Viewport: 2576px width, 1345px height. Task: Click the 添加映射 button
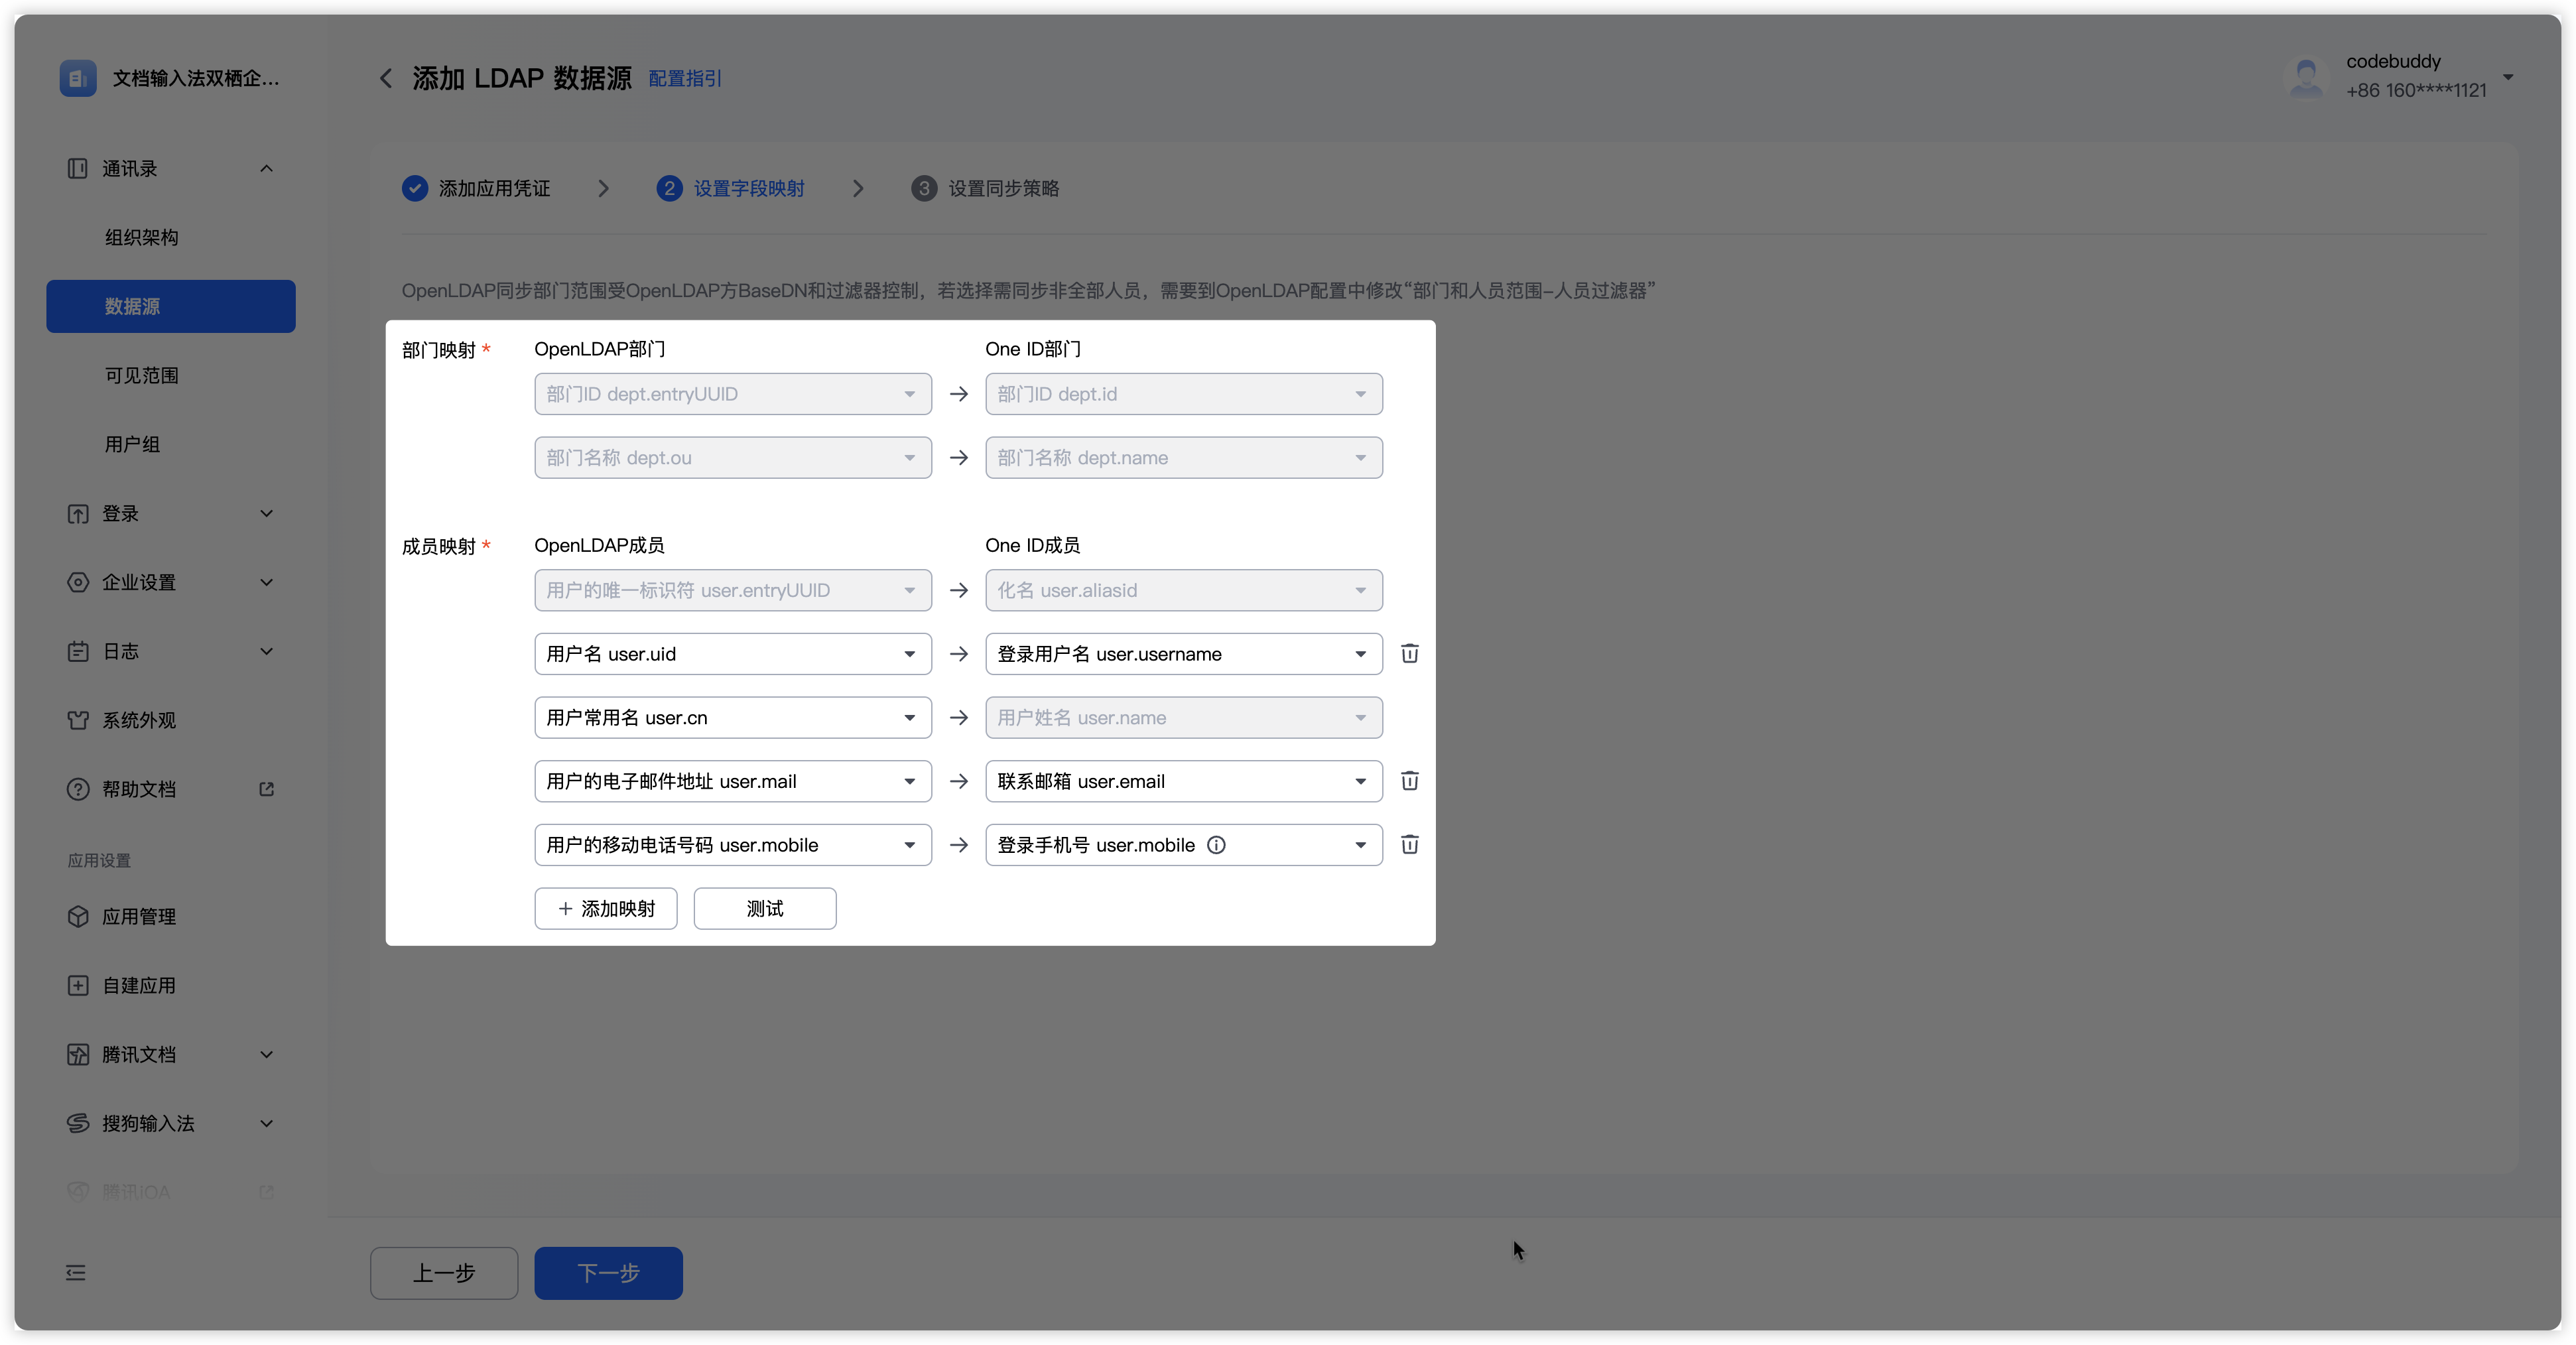(x=606, y=908)
